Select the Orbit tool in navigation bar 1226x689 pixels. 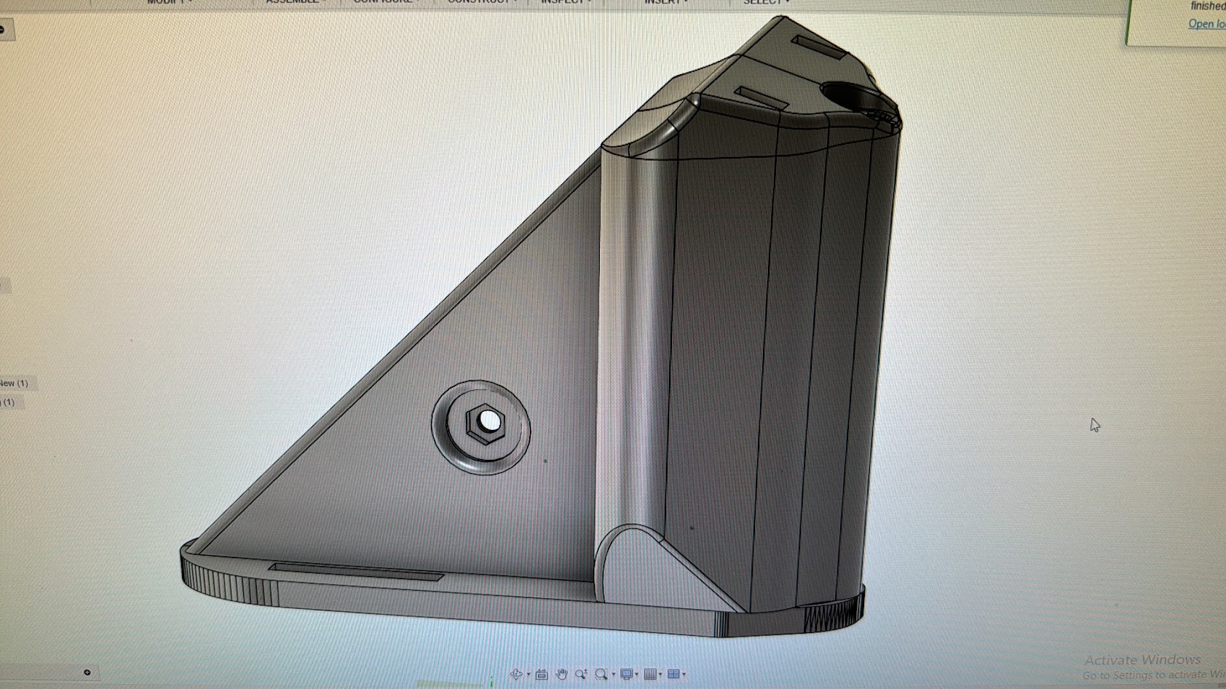click(516, 674)
